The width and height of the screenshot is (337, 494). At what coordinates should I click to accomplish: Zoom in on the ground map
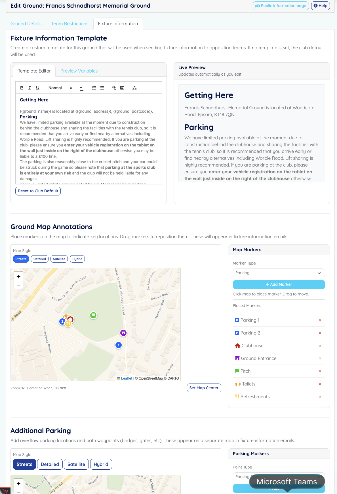tap(18, 276)
